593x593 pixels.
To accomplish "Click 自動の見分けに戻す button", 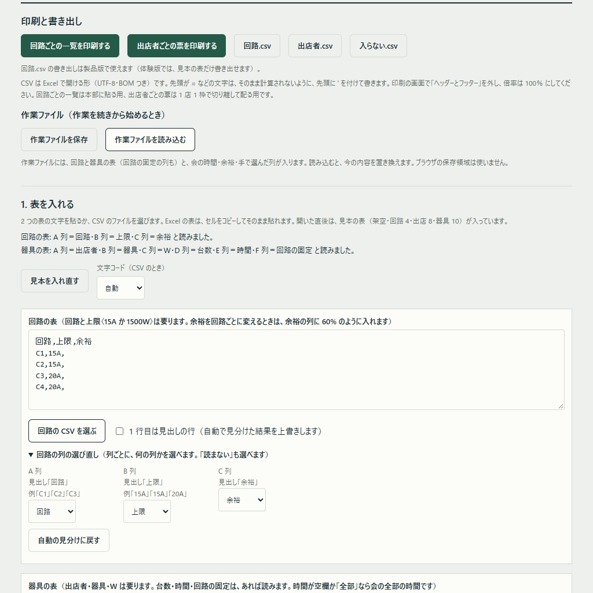I will coord(69,540).
